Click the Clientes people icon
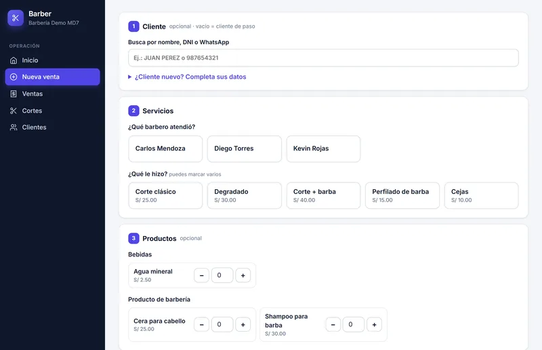 click(14, 128)
